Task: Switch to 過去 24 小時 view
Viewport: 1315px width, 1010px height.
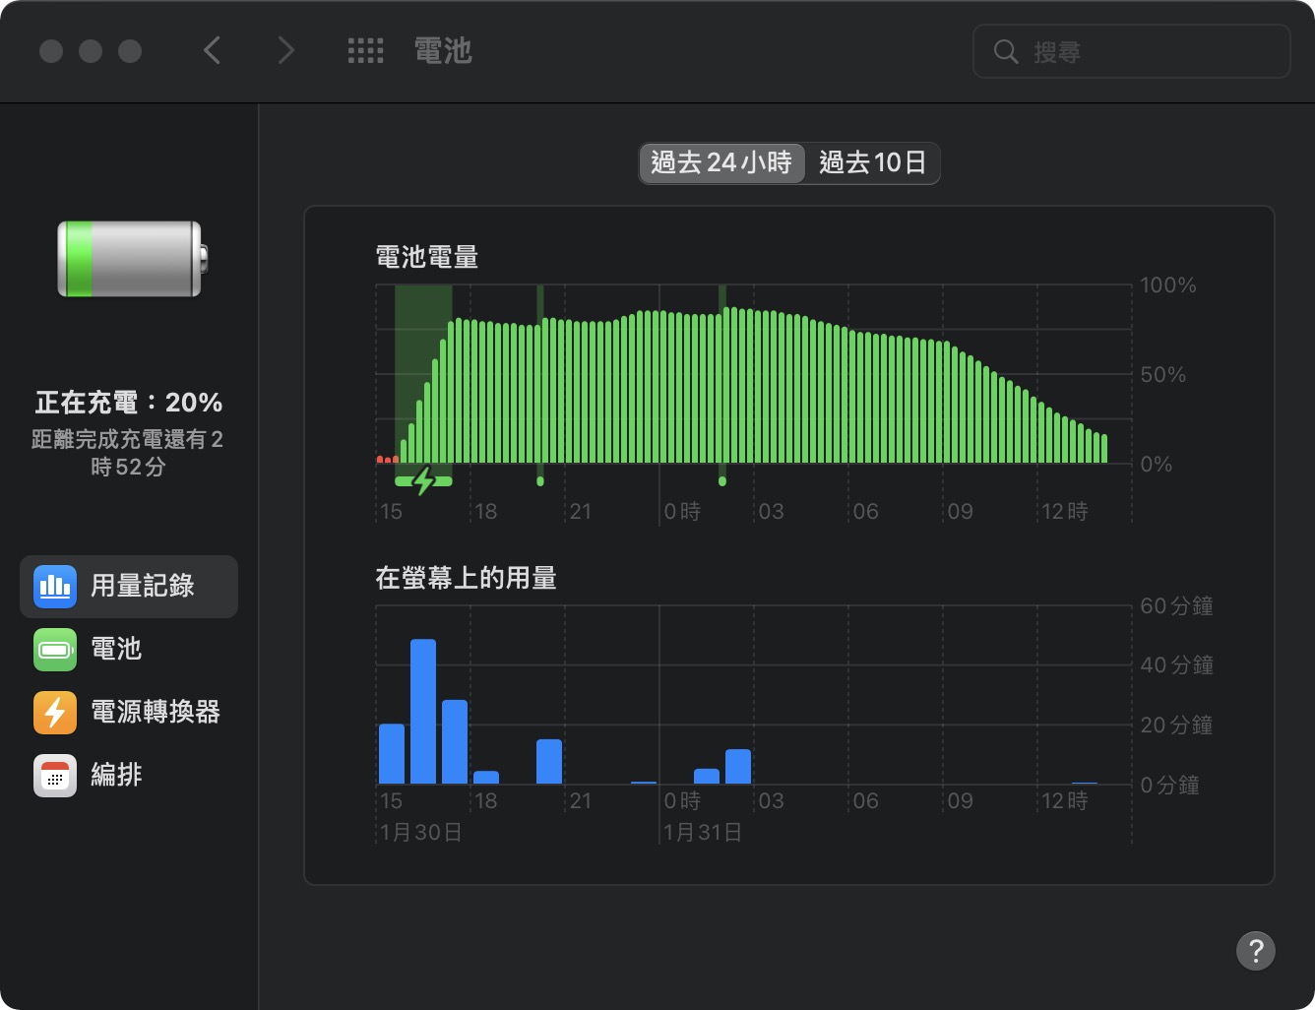Action: point(721,162)
